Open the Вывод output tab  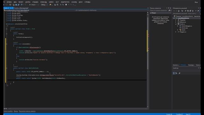point(16,111)
